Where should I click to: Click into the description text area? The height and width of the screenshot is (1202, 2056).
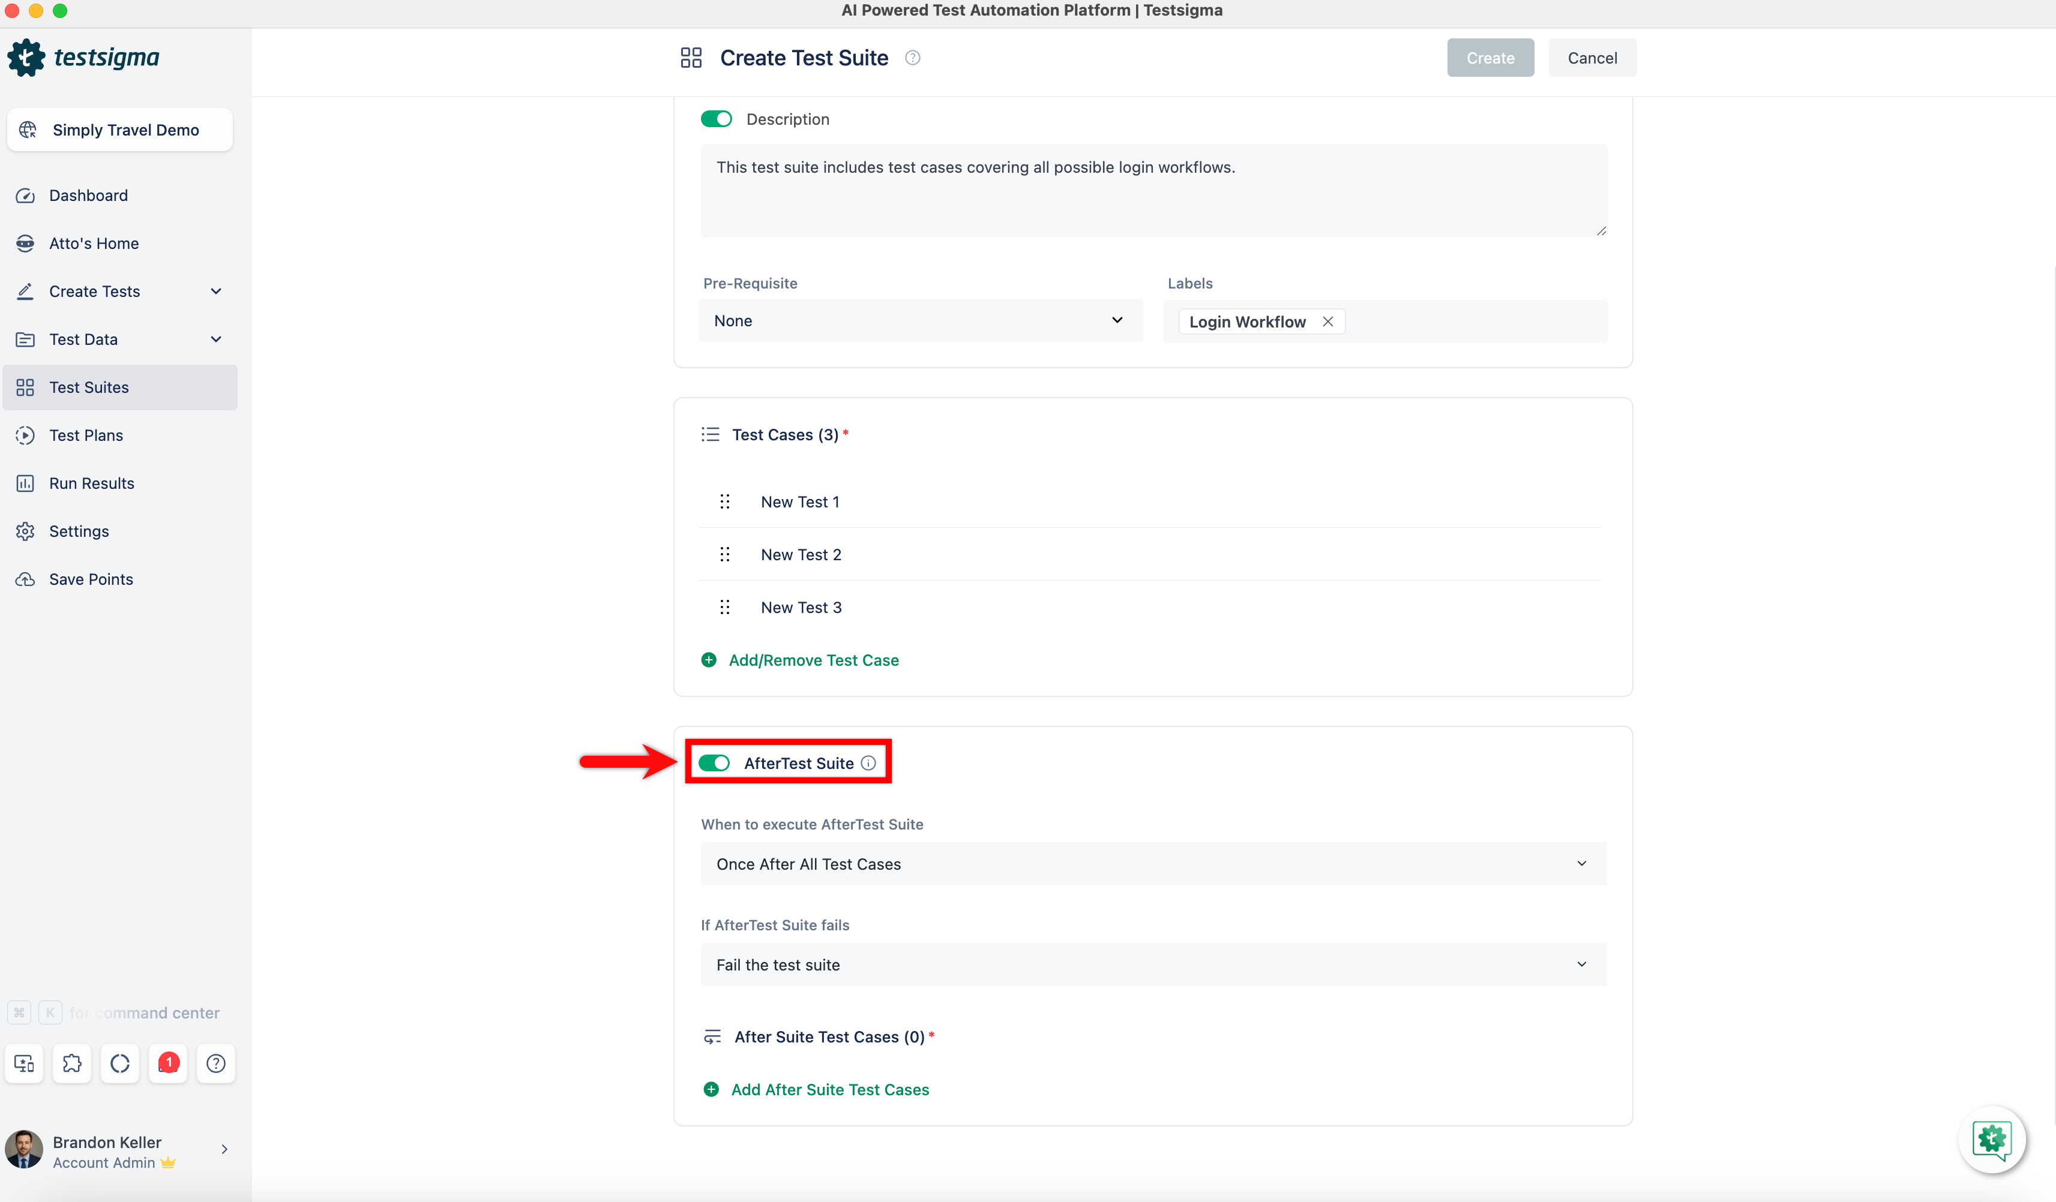coord(1153,191)
